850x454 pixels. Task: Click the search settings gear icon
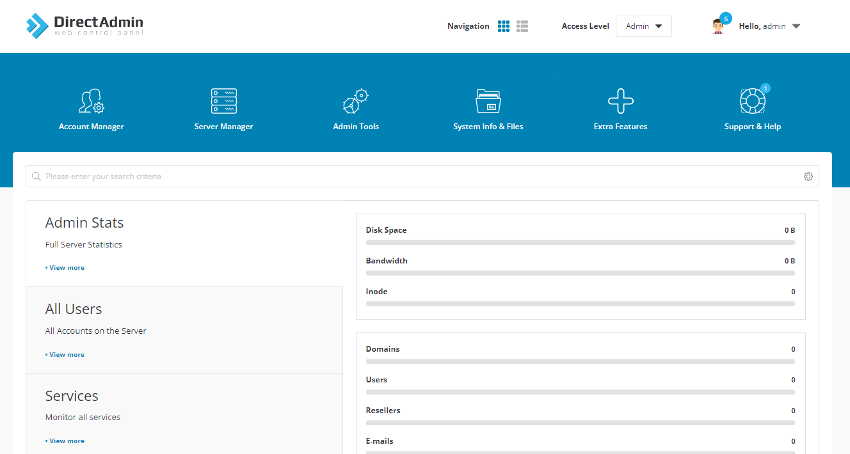pyautogui.click(x=808, y=176)
